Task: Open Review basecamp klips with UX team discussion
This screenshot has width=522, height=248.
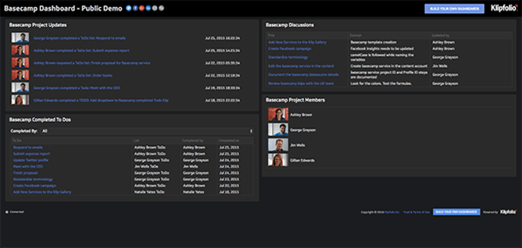Action: [301, 83]
